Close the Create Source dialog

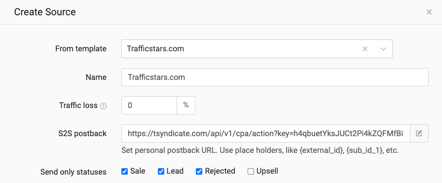tap(429, 12)
